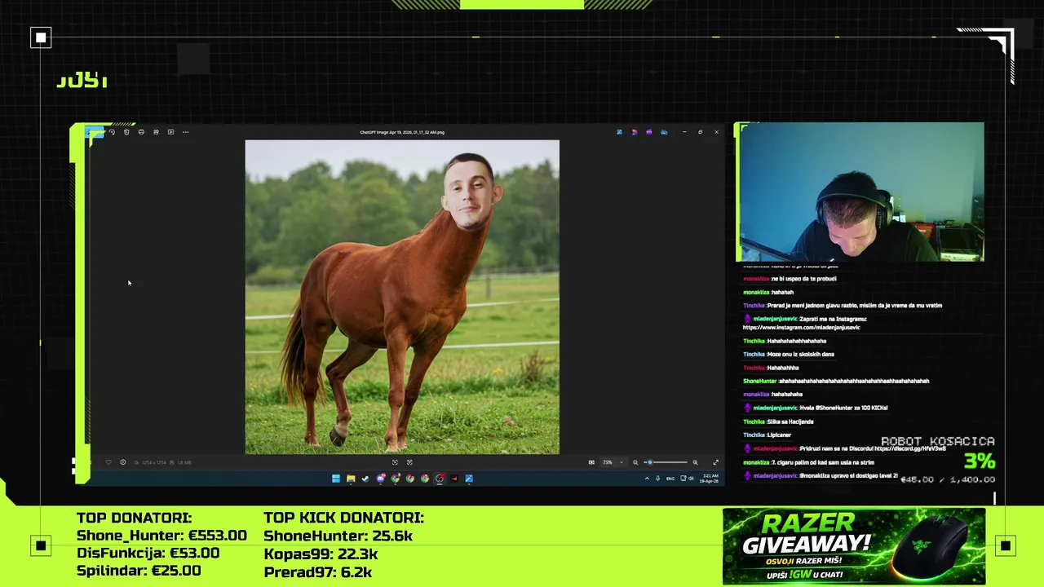Add image to favorites with heart icon

coord(108,462)
